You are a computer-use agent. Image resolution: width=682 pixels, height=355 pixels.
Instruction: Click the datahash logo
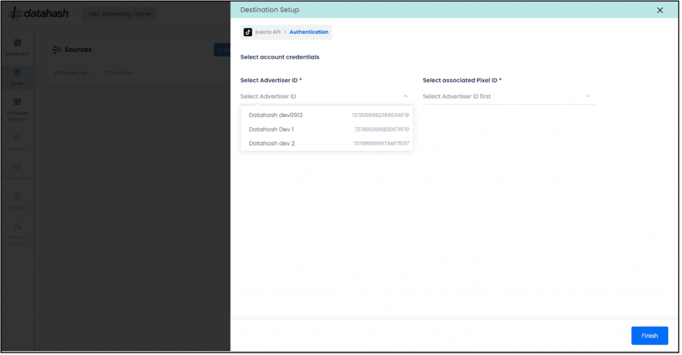tap(39, 13)
